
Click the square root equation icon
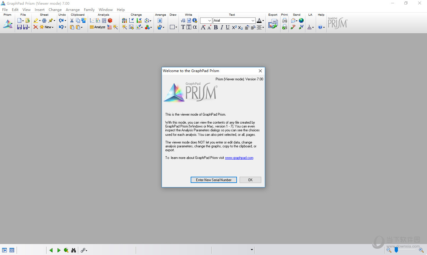pos(183,20)
